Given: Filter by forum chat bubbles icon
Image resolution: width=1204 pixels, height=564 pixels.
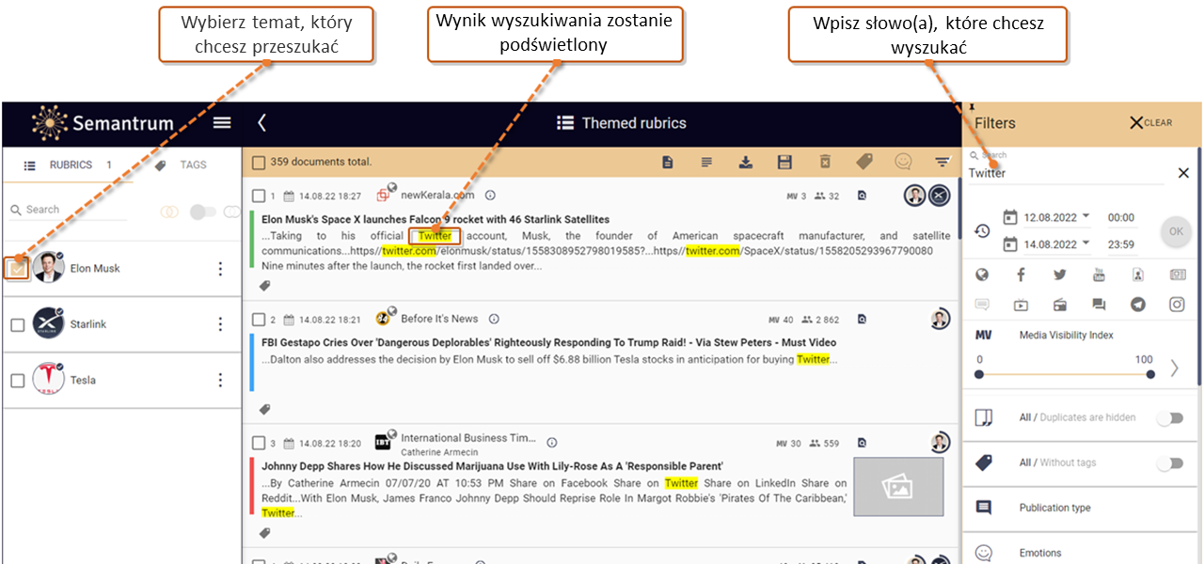Looking at the screenshot, I should (x=1099, y=305).
